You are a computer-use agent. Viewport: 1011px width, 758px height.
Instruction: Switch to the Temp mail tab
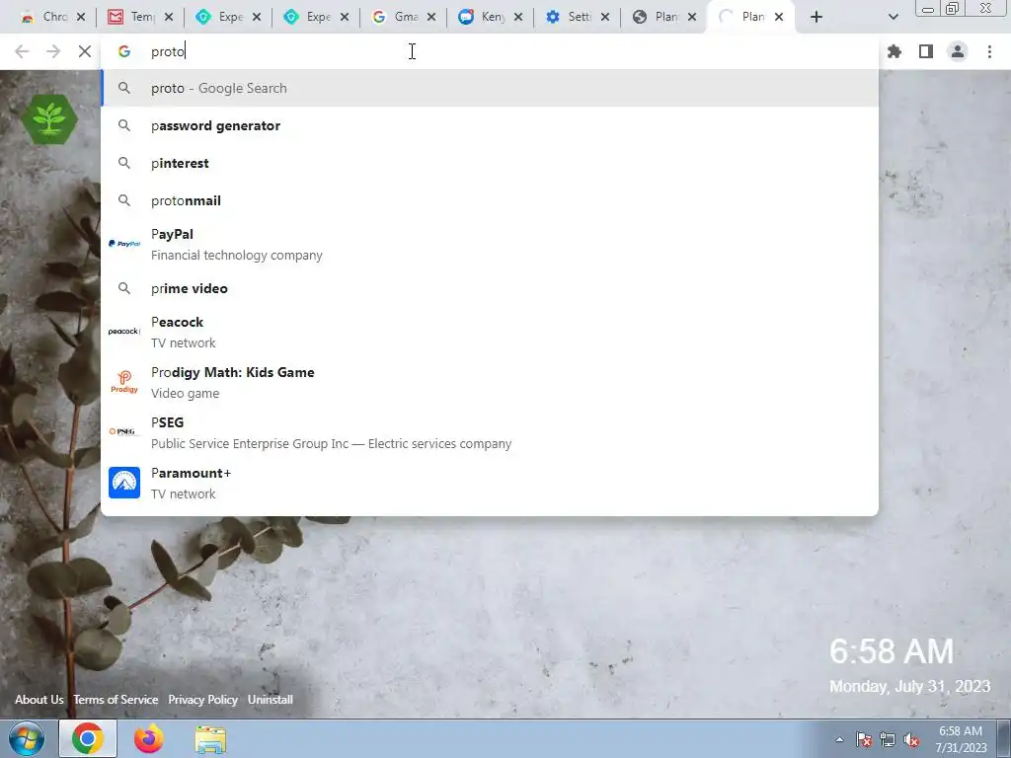click(141, 17)
